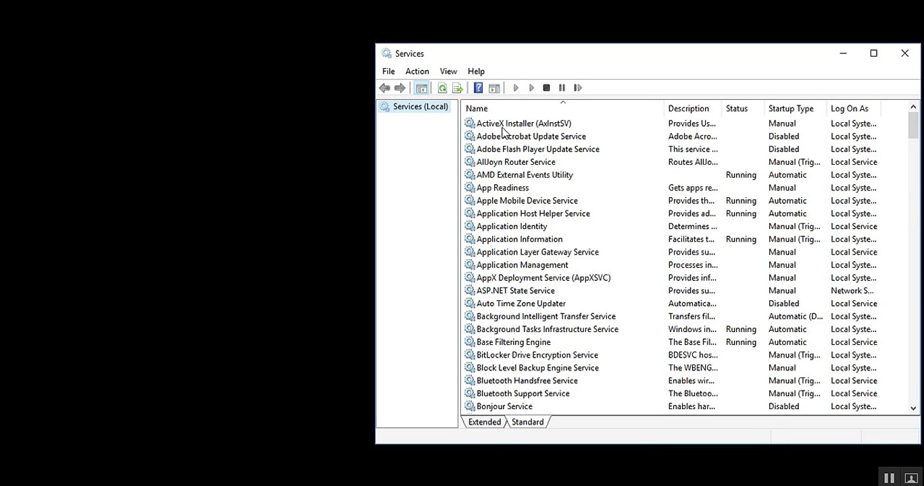Click the play arrow beside the Stop square
924x486 pixels.
[531, 88]
